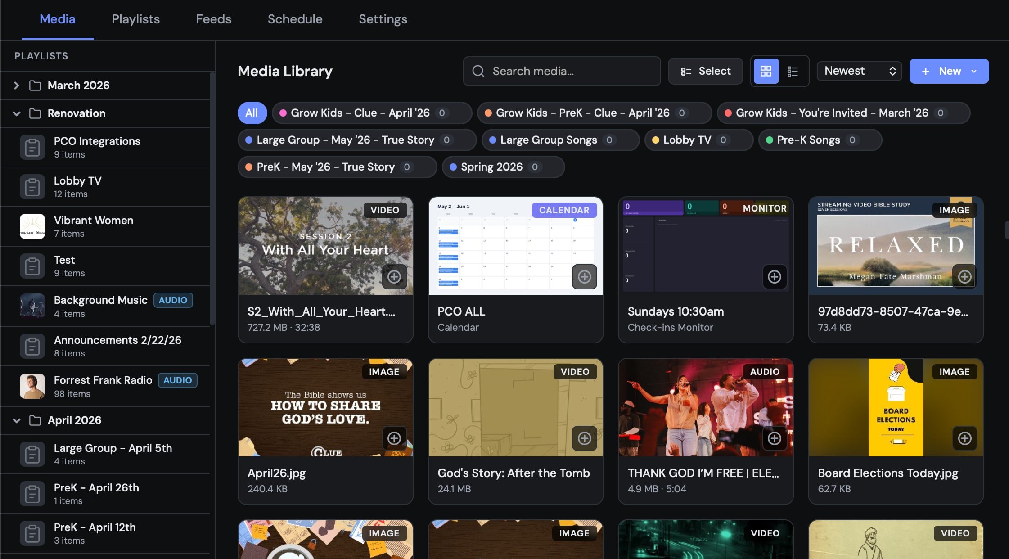Screen dimensions: 1009x559
Task: Click the Renovation folder icon
Action: coord(35,113)
